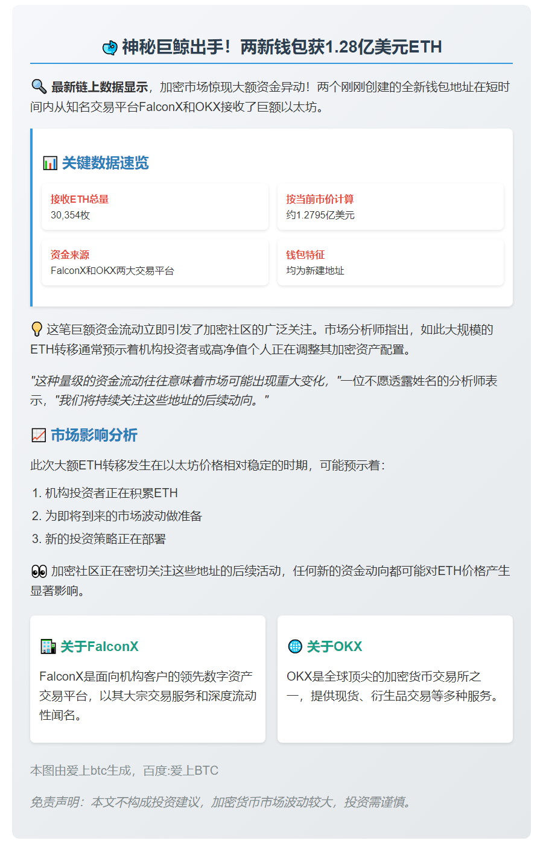Click list item 新的投资策略正在部署
Screen dimensions: 543x858
pos(105,539)
